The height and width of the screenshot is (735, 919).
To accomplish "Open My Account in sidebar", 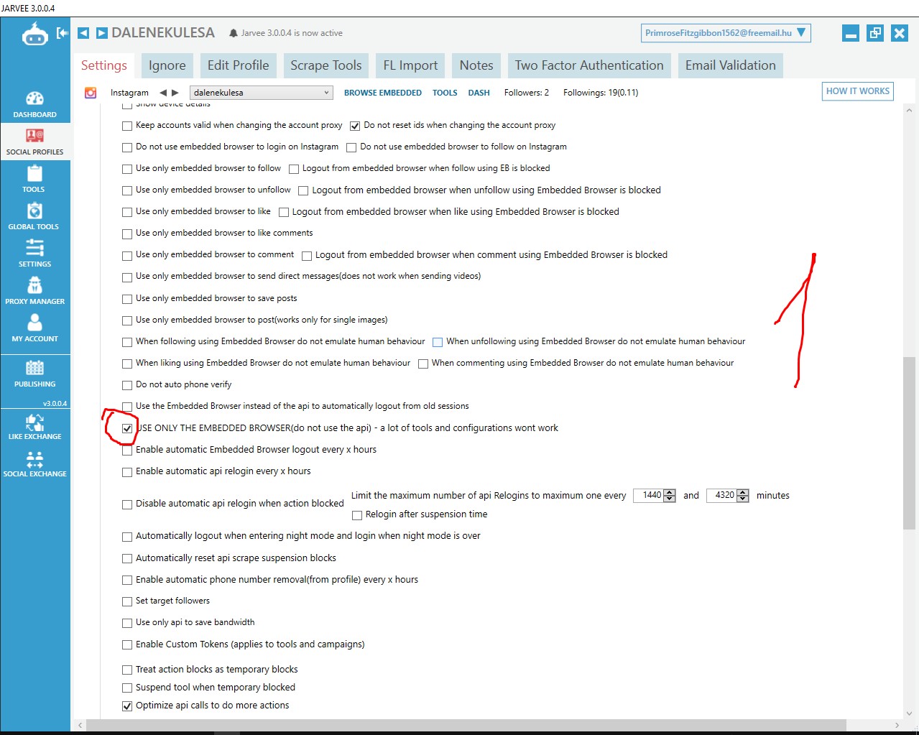I will (34, 328).
